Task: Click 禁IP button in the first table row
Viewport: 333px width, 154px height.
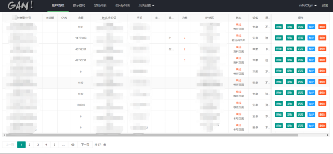Action: click(312, 27)
